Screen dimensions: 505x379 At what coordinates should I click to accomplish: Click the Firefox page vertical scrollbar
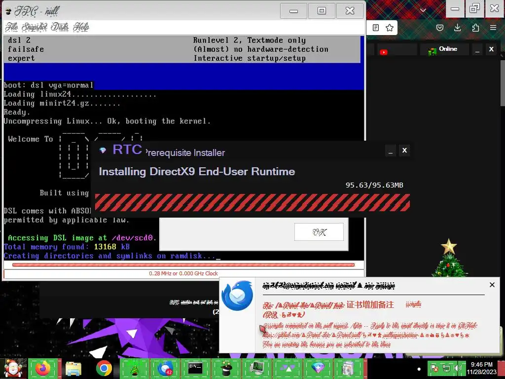[x=503, y=82]
